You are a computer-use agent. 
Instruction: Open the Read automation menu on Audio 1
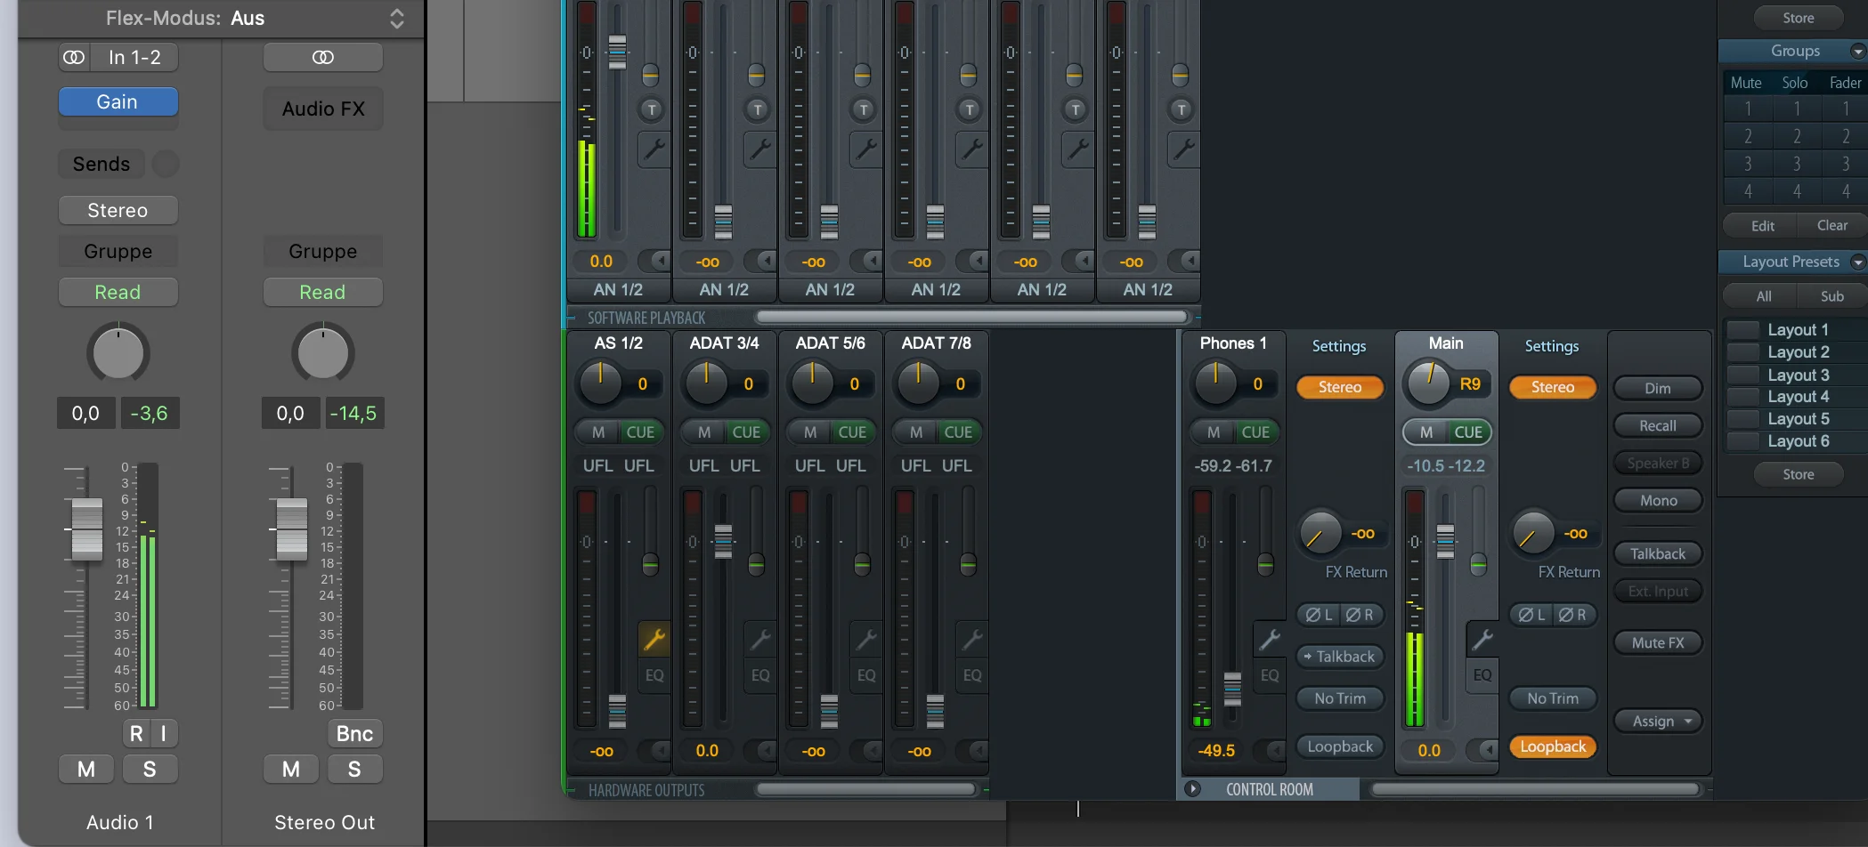tap(118, 293)
